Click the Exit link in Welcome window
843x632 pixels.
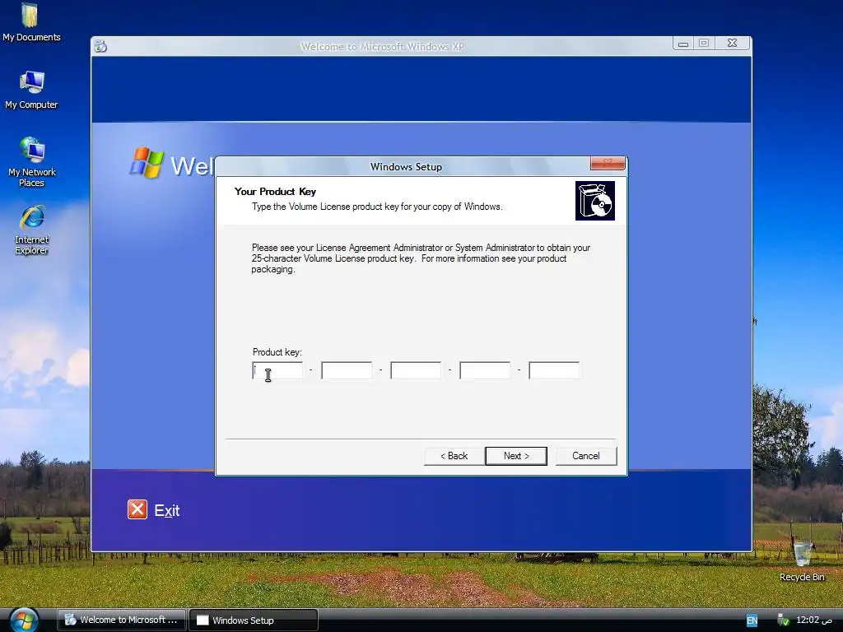pos(166,510)
